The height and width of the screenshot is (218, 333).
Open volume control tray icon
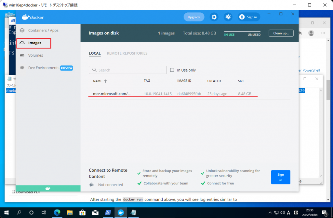(x=283, y=212)
